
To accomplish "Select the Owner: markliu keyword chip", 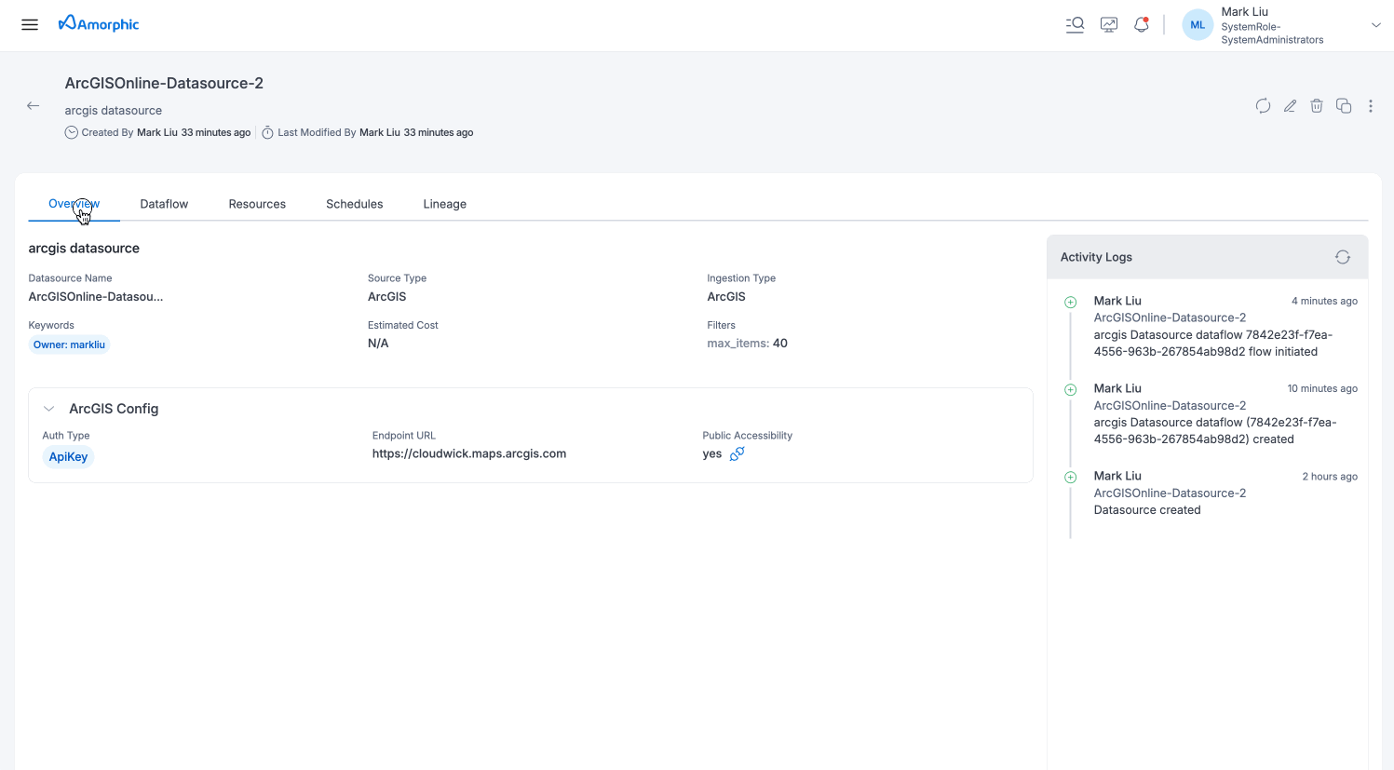I will (x=69, y=344).
